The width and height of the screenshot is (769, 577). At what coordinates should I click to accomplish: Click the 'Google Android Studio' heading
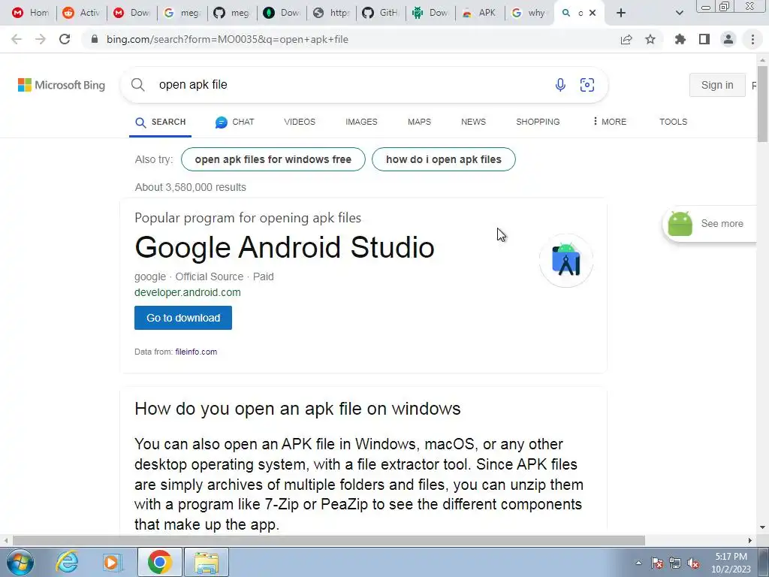point(285,246)
